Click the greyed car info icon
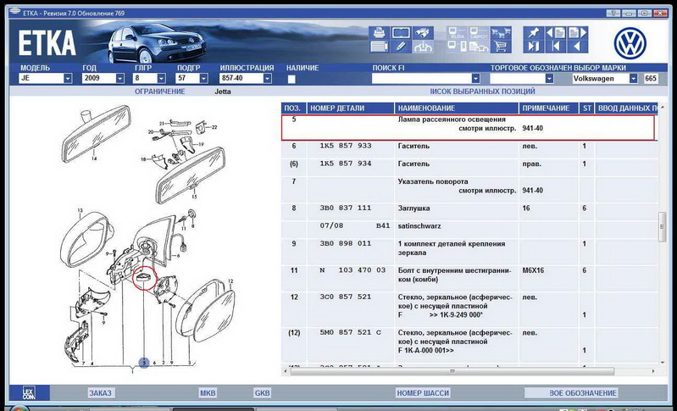The image size is (677, 411). (423, 47)
